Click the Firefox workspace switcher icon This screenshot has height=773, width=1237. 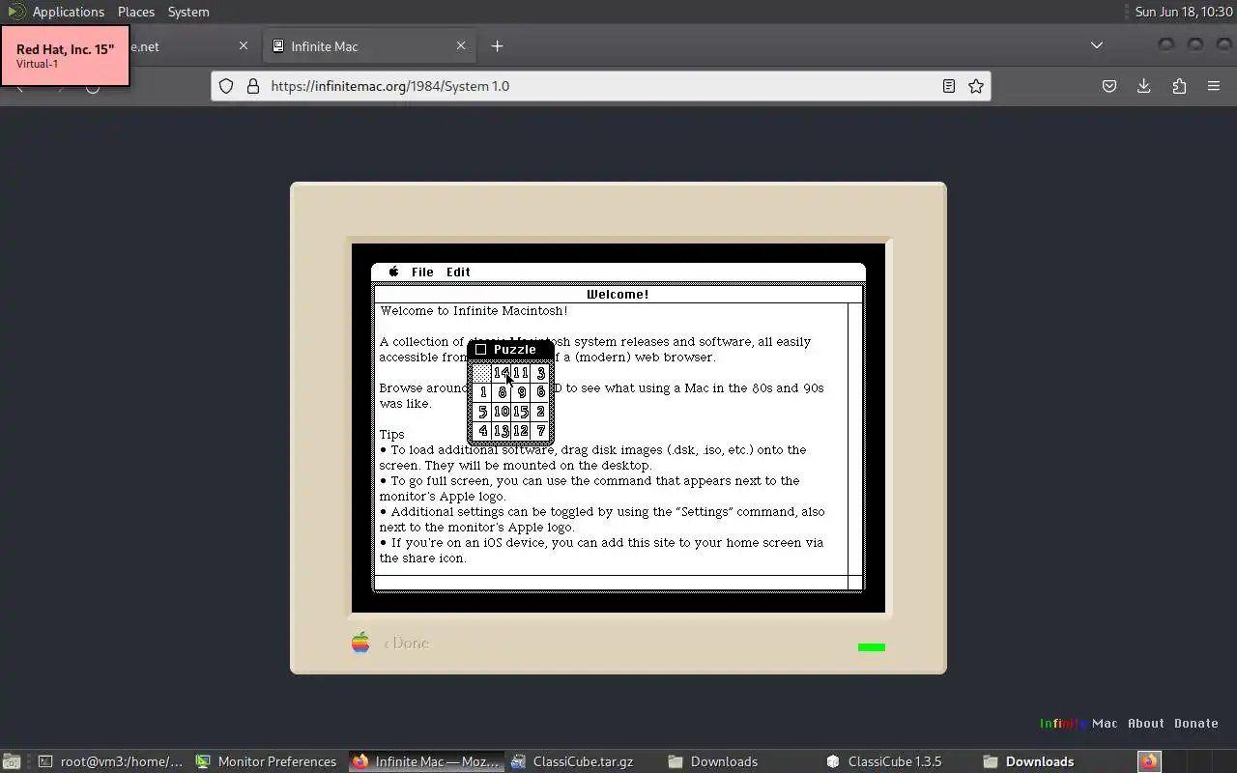1149,761
